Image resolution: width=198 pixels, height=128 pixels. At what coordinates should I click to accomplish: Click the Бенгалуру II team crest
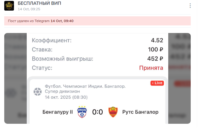(x=82, y=112)
